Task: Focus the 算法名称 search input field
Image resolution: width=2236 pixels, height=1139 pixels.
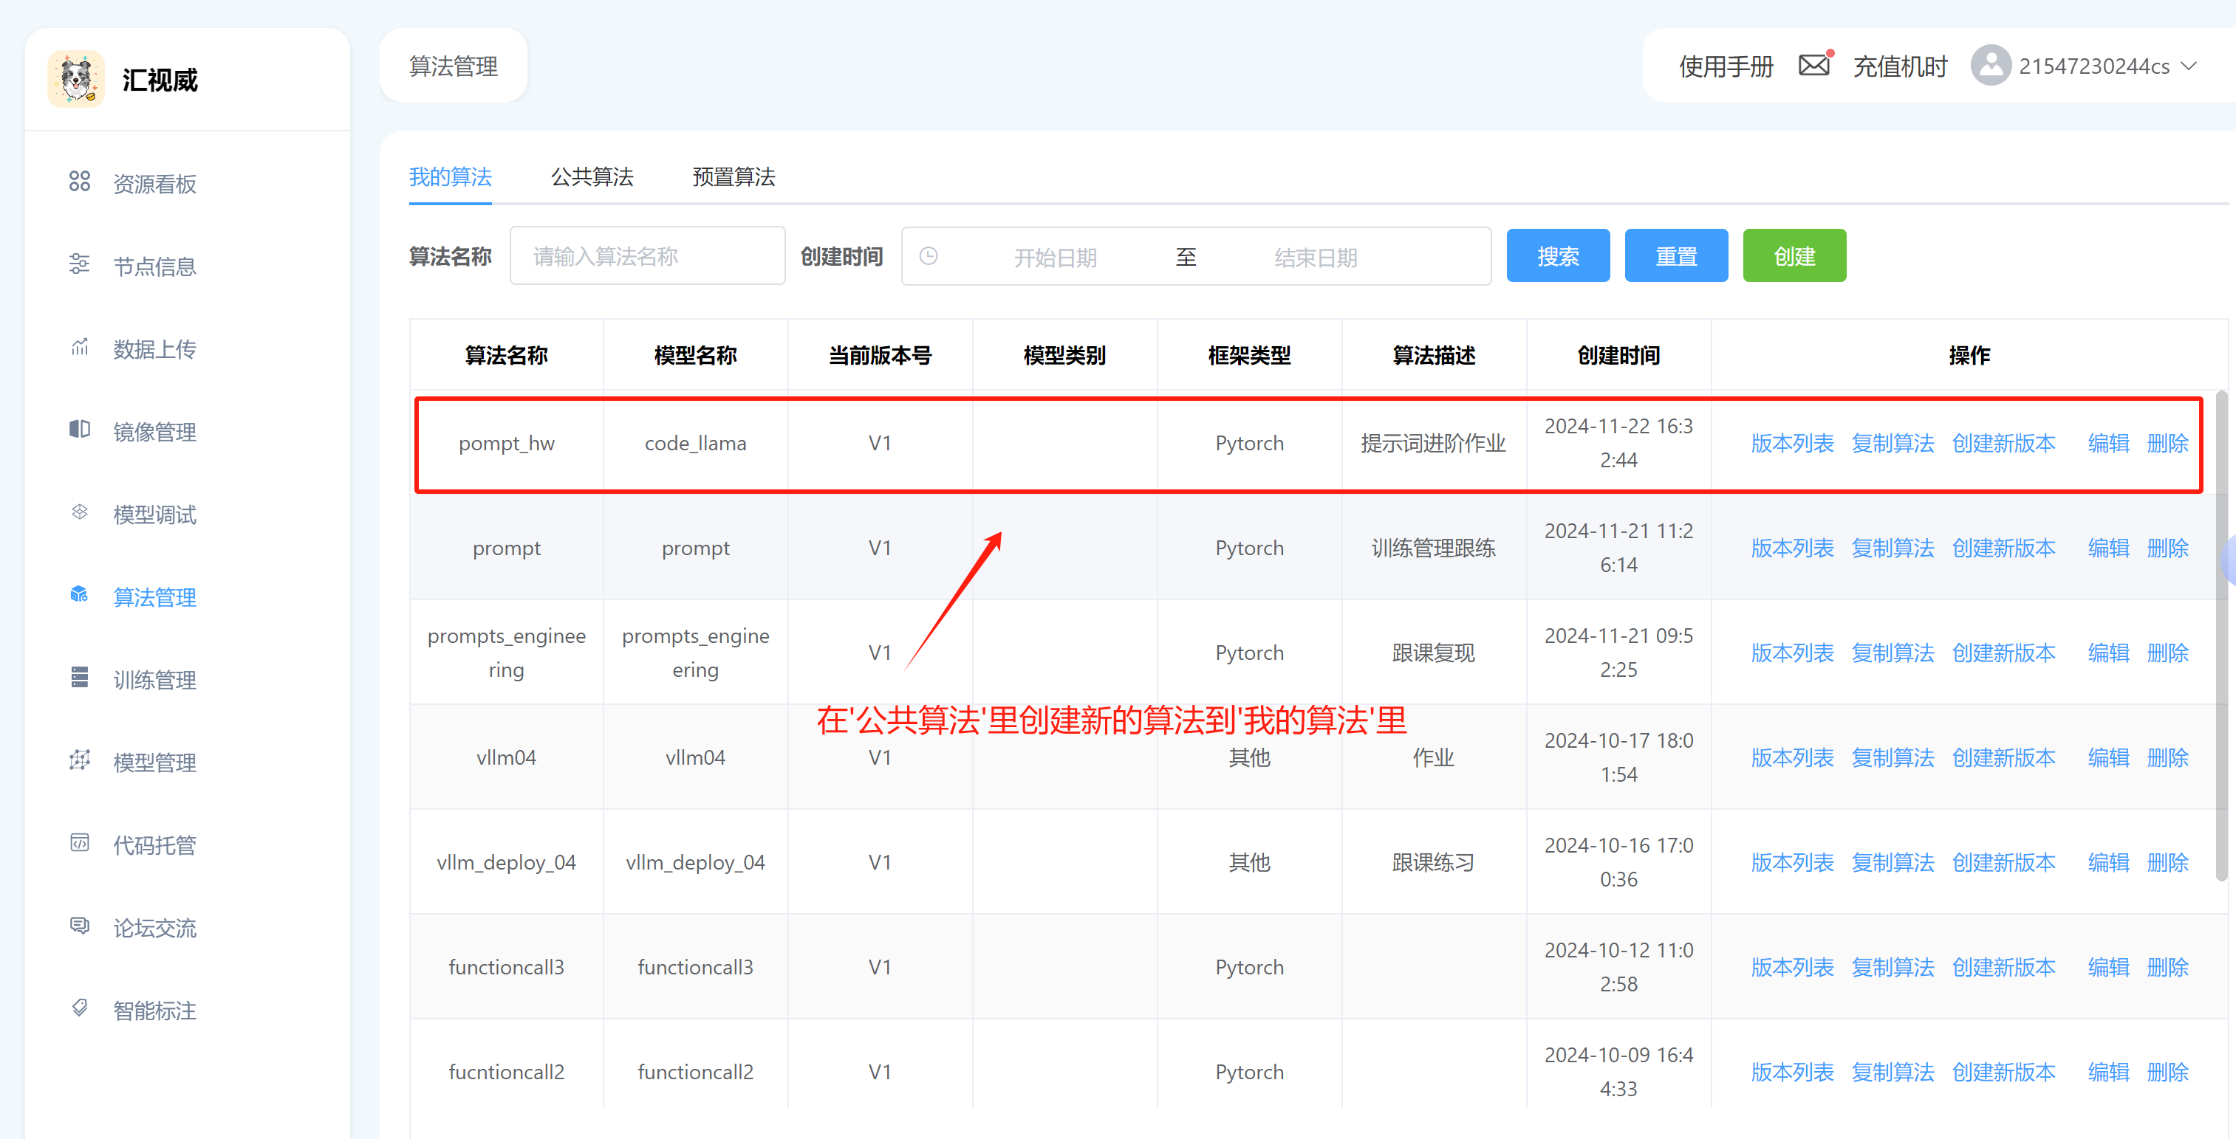Action: pyautogui.click(x=646, y=256)
